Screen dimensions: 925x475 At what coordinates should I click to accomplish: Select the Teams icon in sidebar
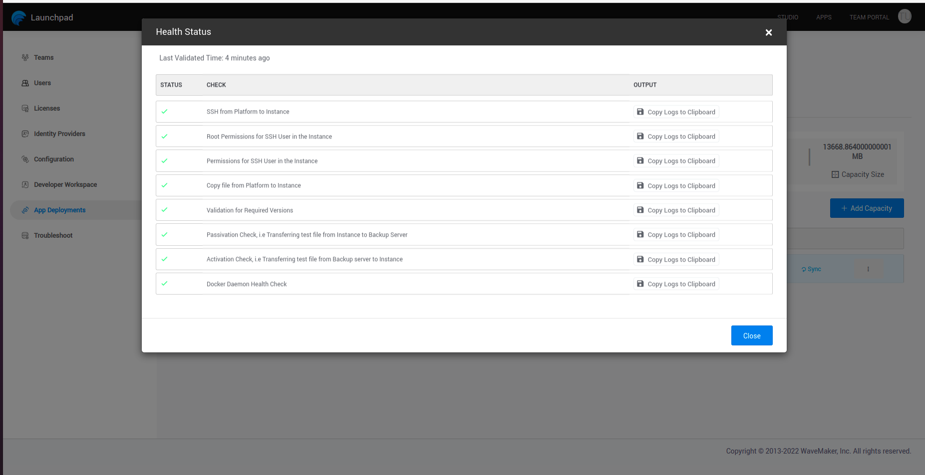[x=25, y=57]
